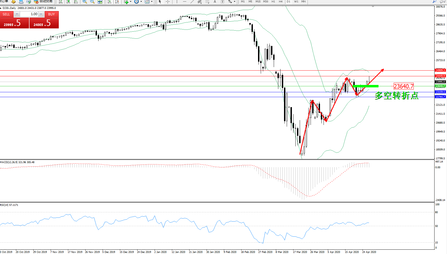Screen dimensions: 447x254
Task: Select the arrow cursor tool
Action: point(160,2)
